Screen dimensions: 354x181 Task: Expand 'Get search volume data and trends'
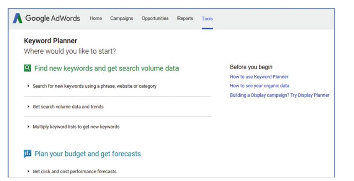65,107
